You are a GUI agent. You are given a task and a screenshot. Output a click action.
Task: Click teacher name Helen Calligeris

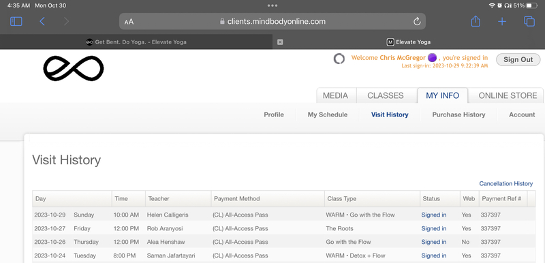pyautogui.click(x=168, y=215)
